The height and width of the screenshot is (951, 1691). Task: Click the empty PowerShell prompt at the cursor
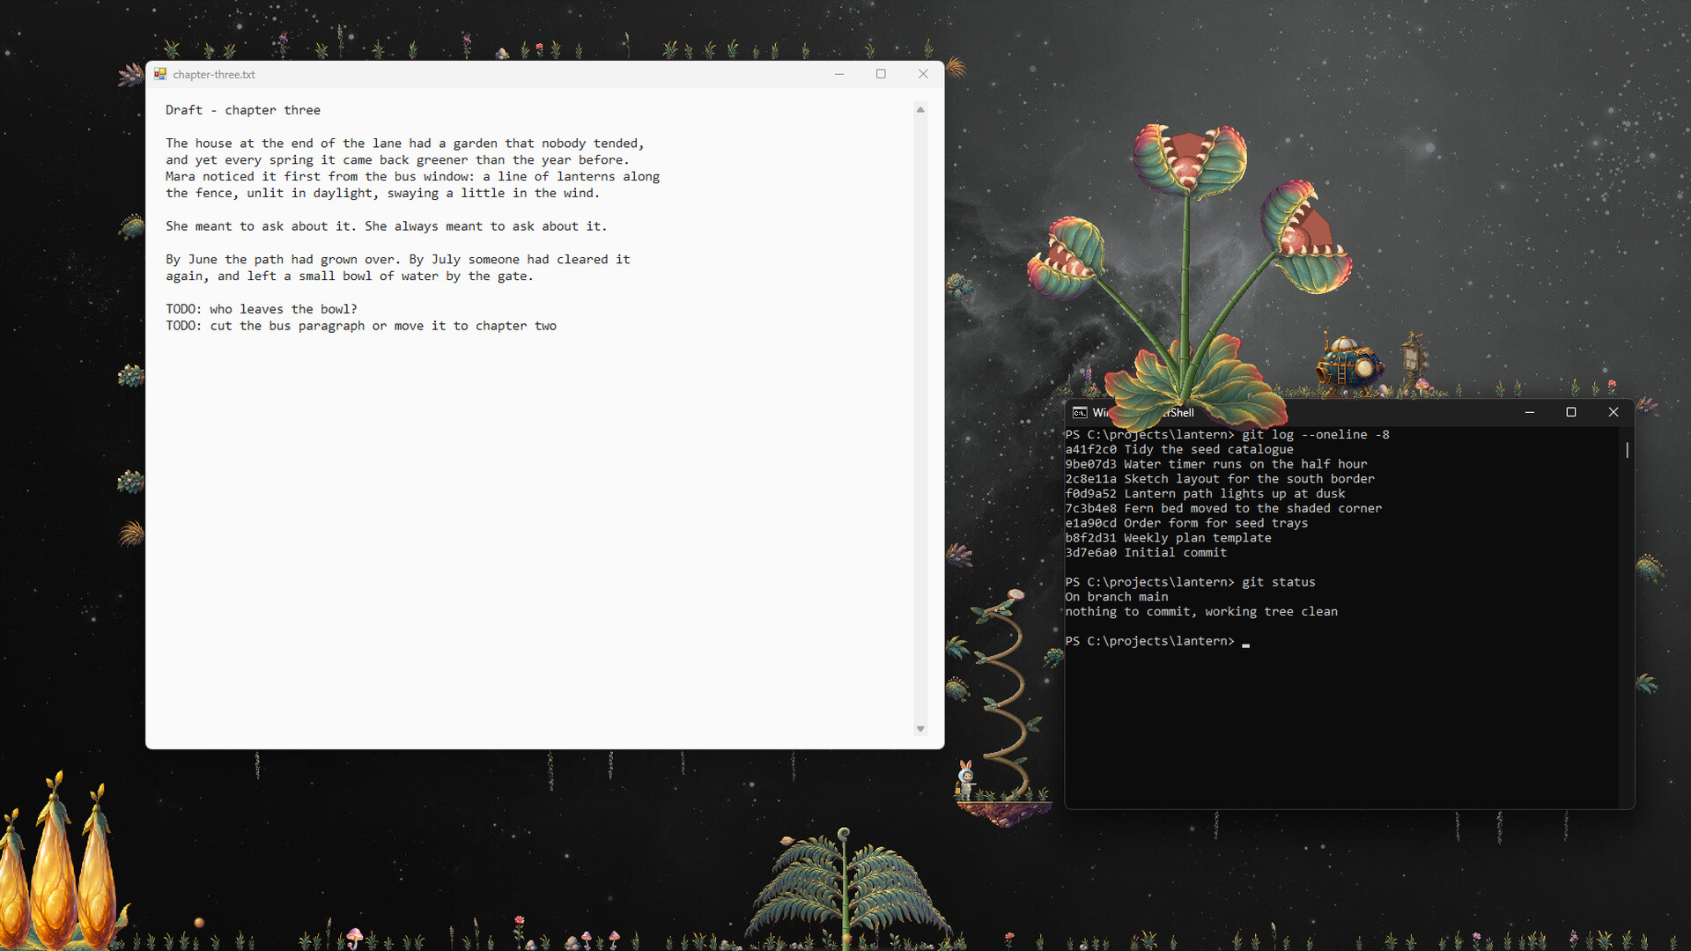click(1245, 641)
